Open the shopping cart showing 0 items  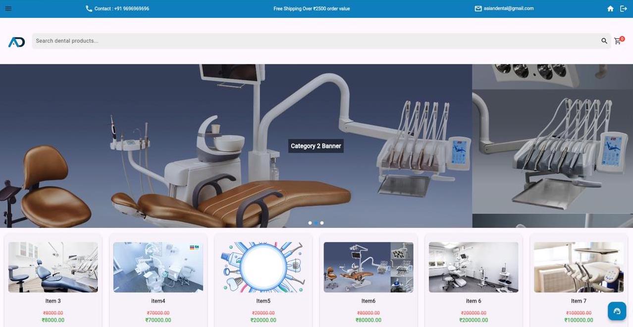(x=618, y=41)
